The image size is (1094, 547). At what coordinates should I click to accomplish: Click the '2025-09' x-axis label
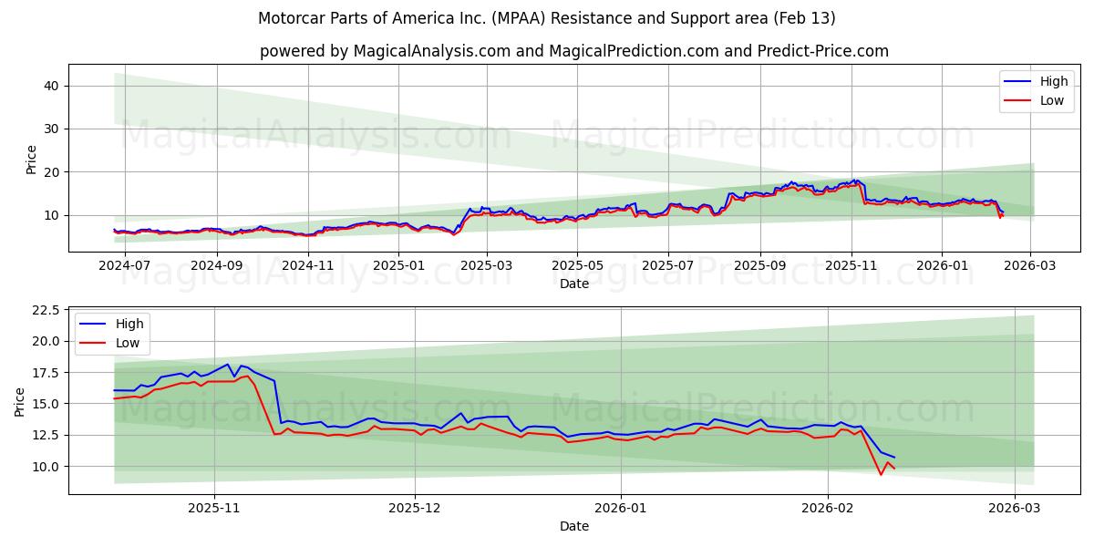tap(761, 265)
